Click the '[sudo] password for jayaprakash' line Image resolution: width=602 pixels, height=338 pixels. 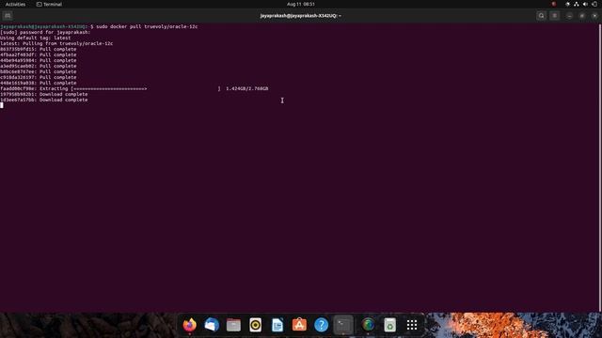[x=45, y=32]
